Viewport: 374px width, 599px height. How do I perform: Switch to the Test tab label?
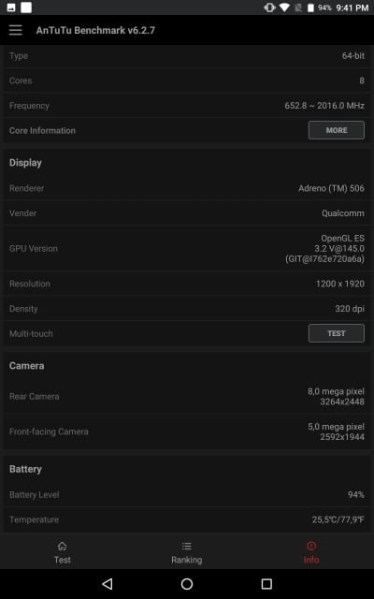(63, 560)
